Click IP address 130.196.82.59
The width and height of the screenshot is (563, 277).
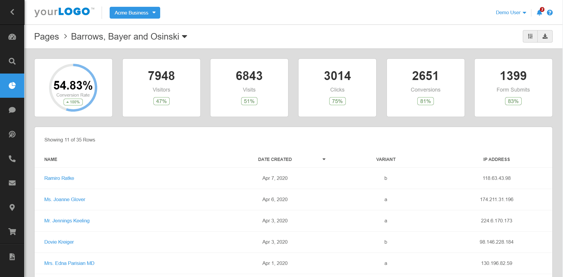(x=497, y=263)
